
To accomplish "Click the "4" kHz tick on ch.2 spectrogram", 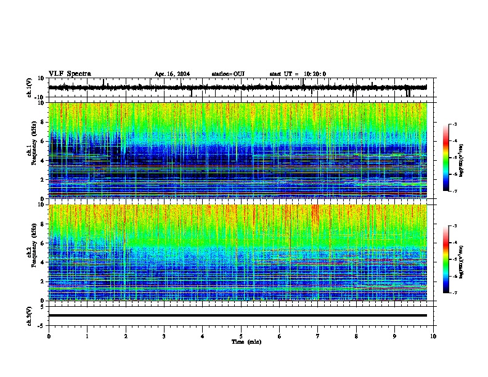I will tap(43, 262).
